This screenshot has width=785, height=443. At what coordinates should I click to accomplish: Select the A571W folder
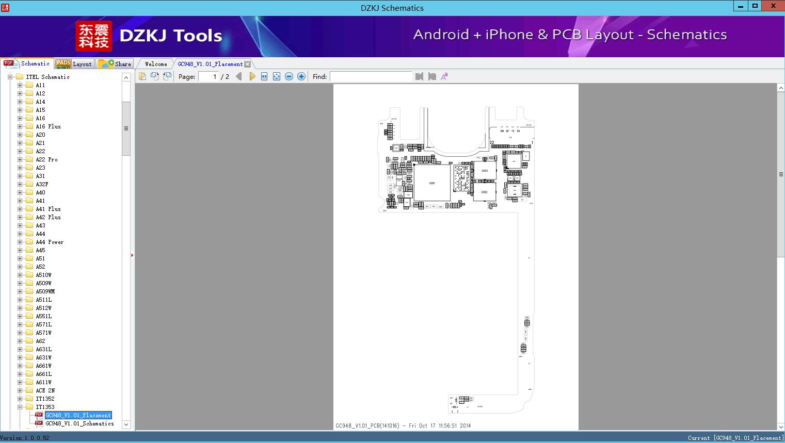pos(43,333)
